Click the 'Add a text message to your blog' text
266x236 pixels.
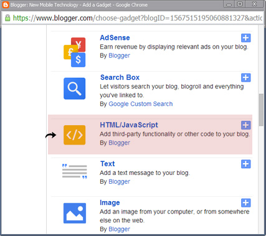click(x=145, y=173)
